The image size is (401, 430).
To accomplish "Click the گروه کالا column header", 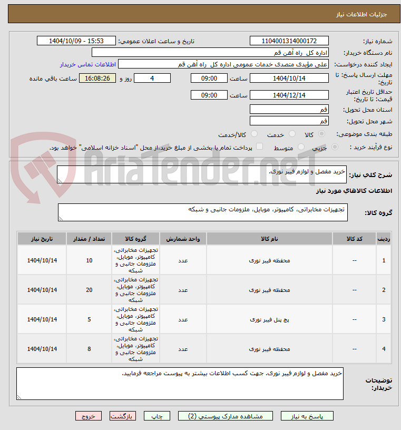I will click(x=135, y=239).
